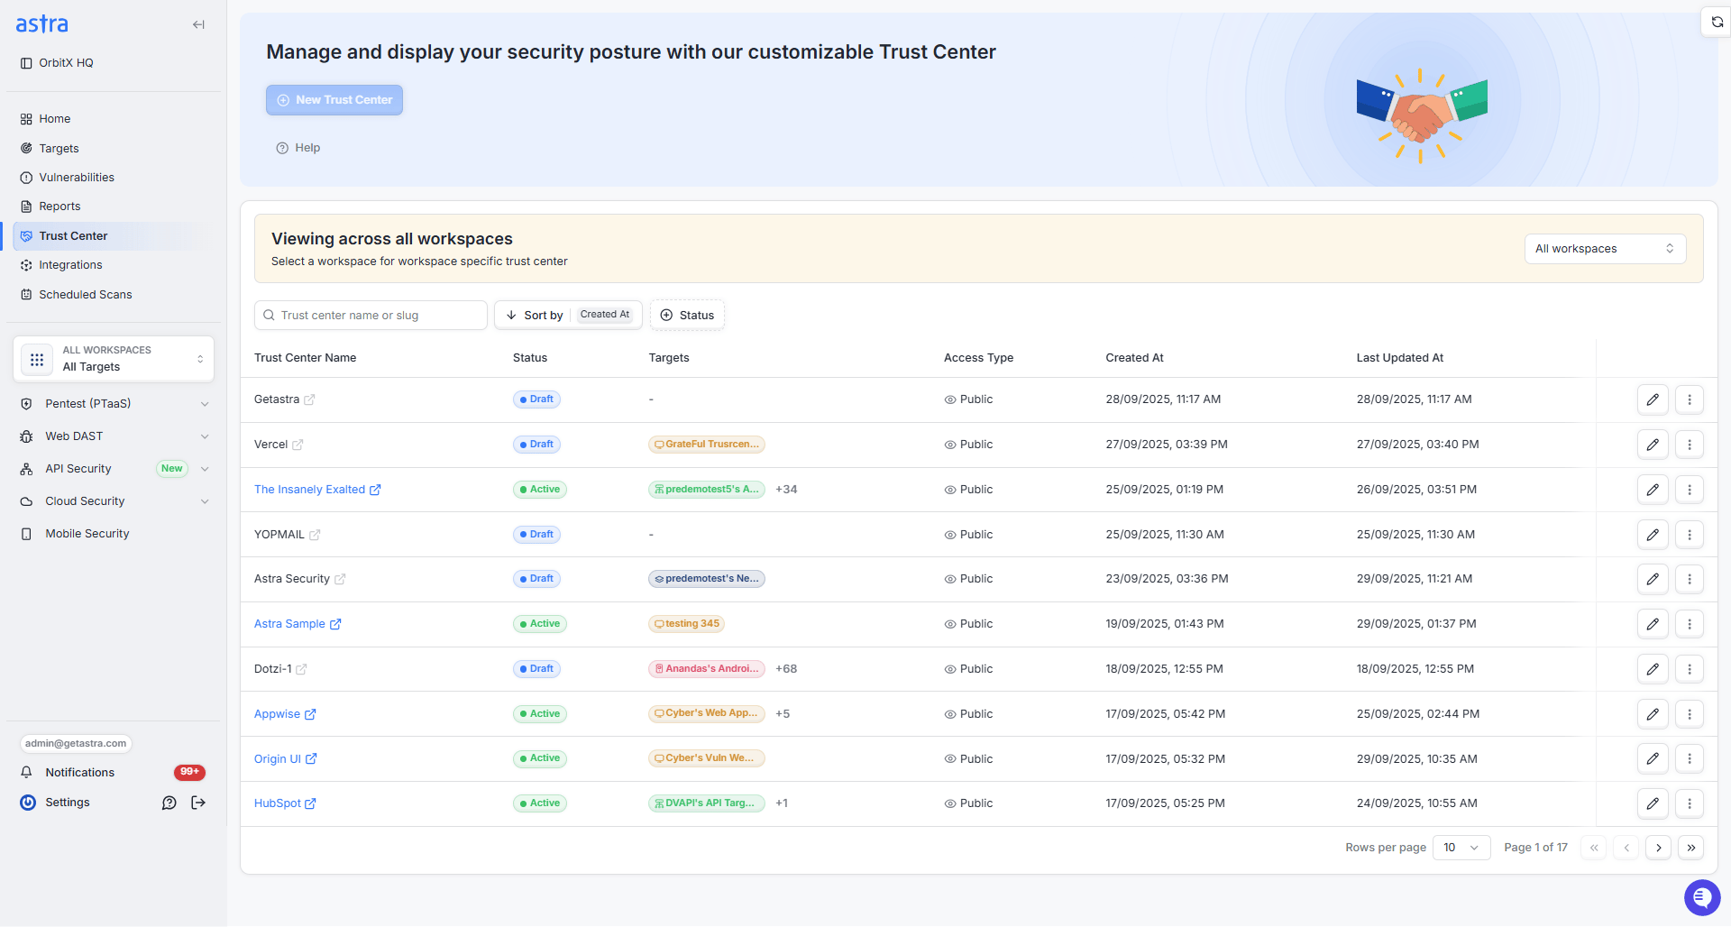This screenshot has height=927, width=1731.
Task: Open Integrations in the sidebar
Action: 70,265
